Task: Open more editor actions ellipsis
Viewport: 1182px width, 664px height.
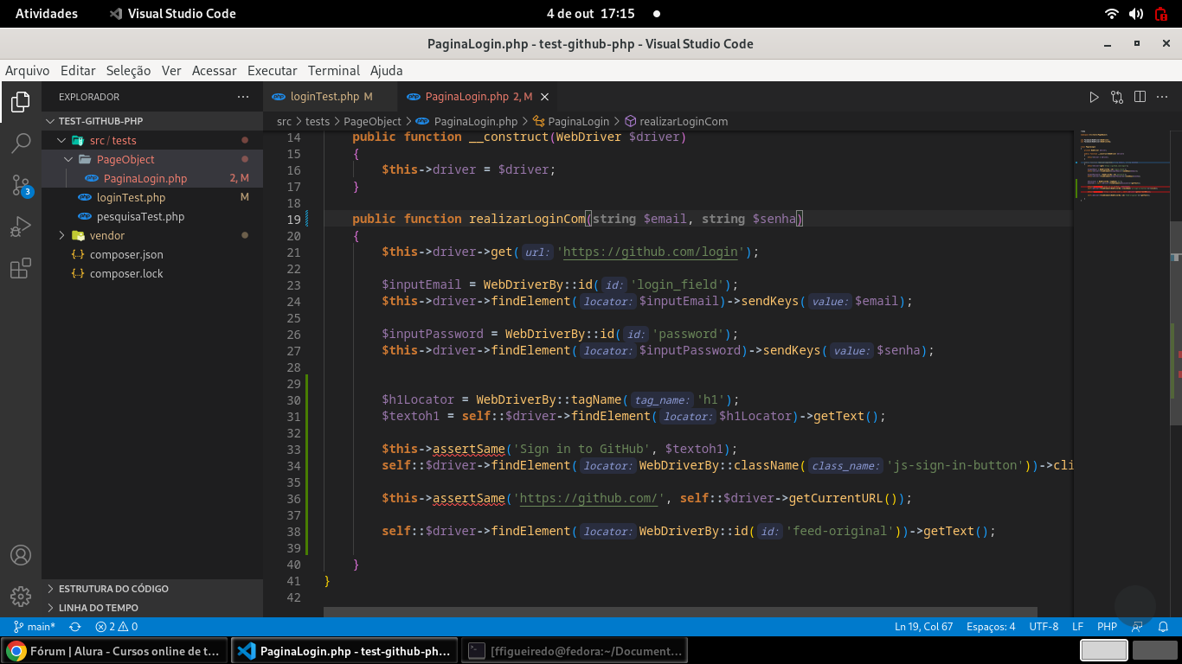Action: (x=1163, y=97)
